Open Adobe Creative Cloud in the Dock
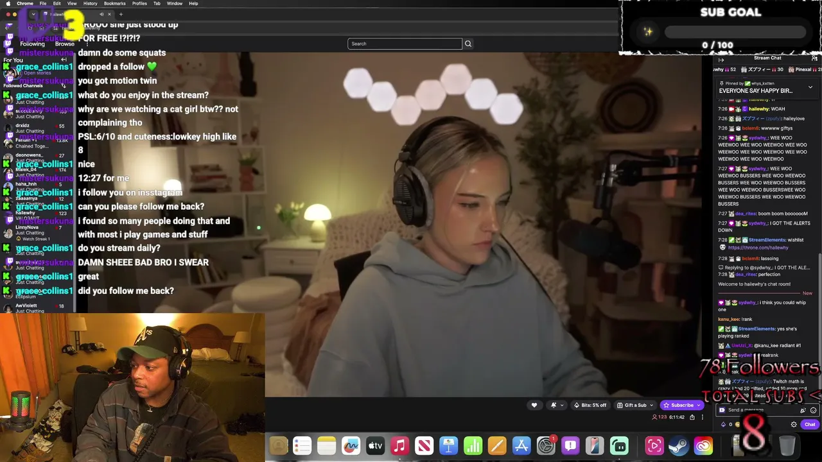822x462 pixels. coord(703,445)
